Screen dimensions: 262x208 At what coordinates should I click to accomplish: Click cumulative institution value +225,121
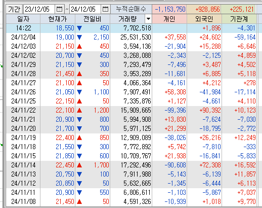242,9
